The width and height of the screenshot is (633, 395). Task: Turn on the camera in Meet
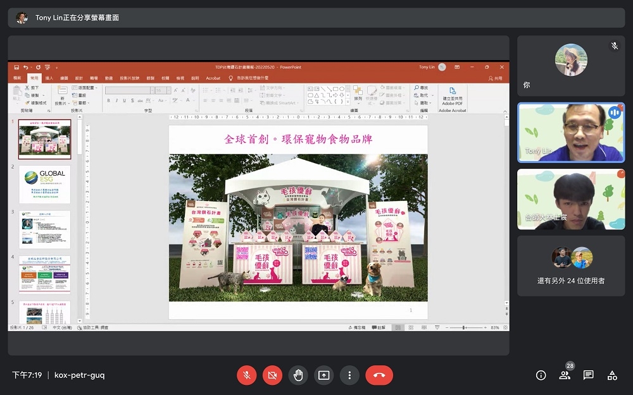point(272,375)
